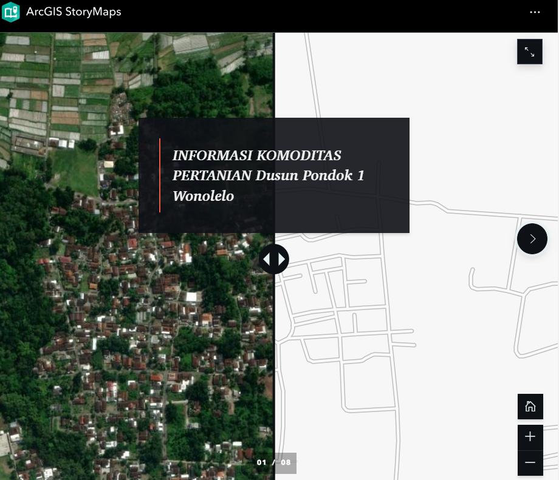The image size is (559, 480).
Task: Open the ArcGIS StoryMaps home link
Action: click(x=74, y=12)
